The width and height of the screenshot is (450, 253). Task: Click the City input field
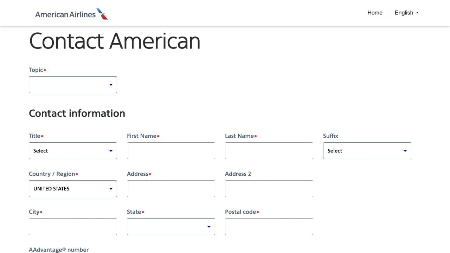tap(73, 227)
